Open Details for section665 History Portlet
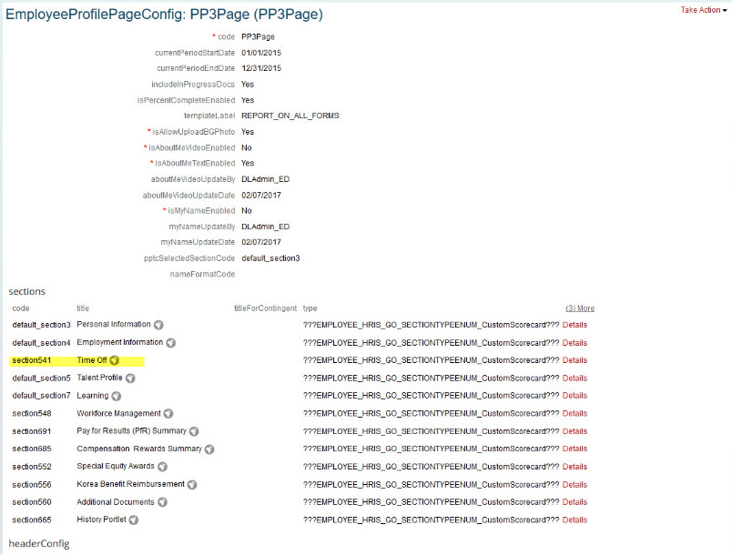 (574, 520)
